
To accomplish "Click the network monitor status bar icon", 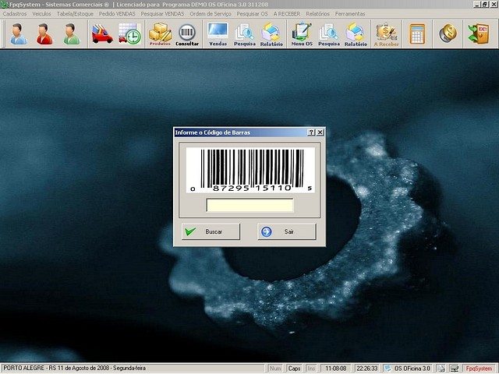I will click(x=455, y=369).
